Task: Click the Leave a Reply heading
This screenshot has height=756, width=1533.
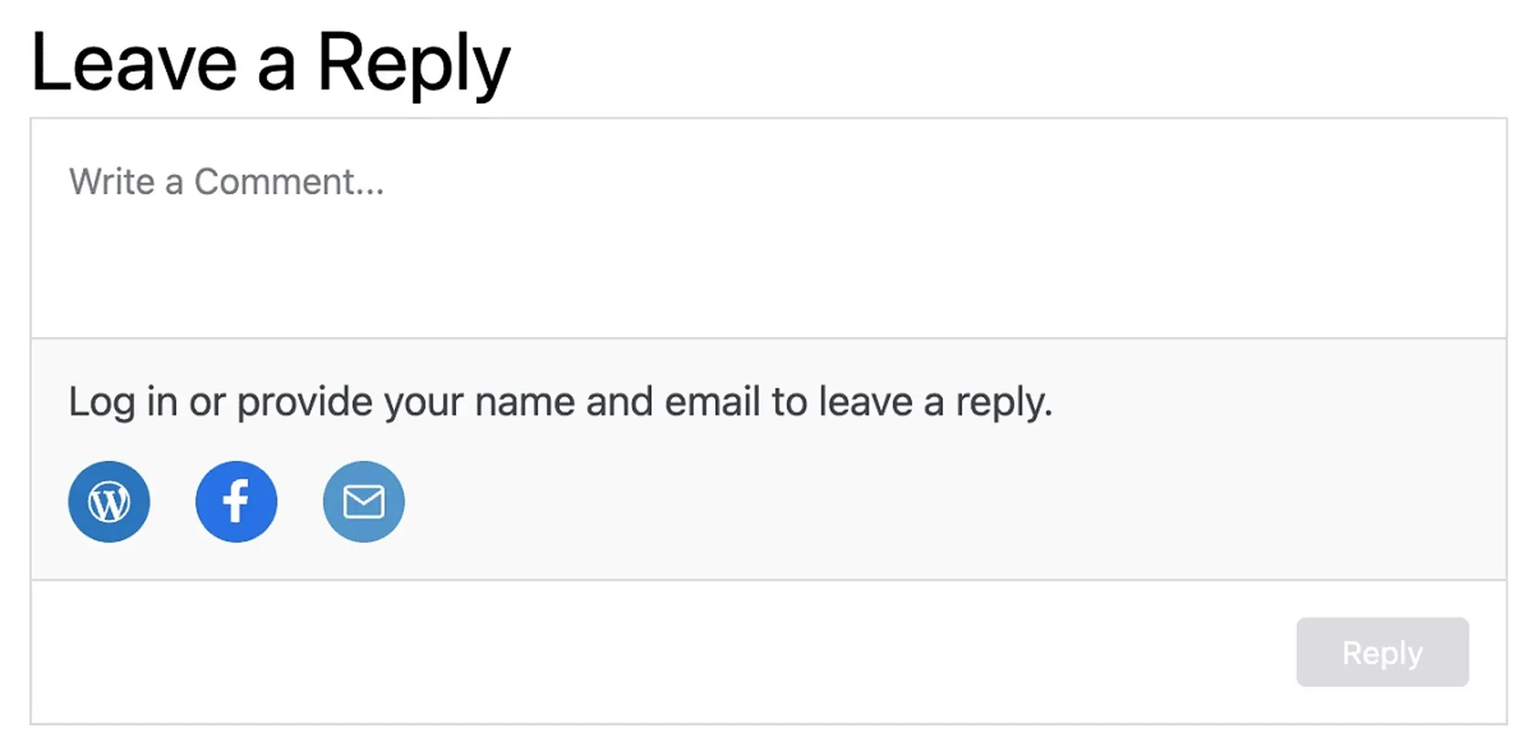Action: tap(270, 63)
